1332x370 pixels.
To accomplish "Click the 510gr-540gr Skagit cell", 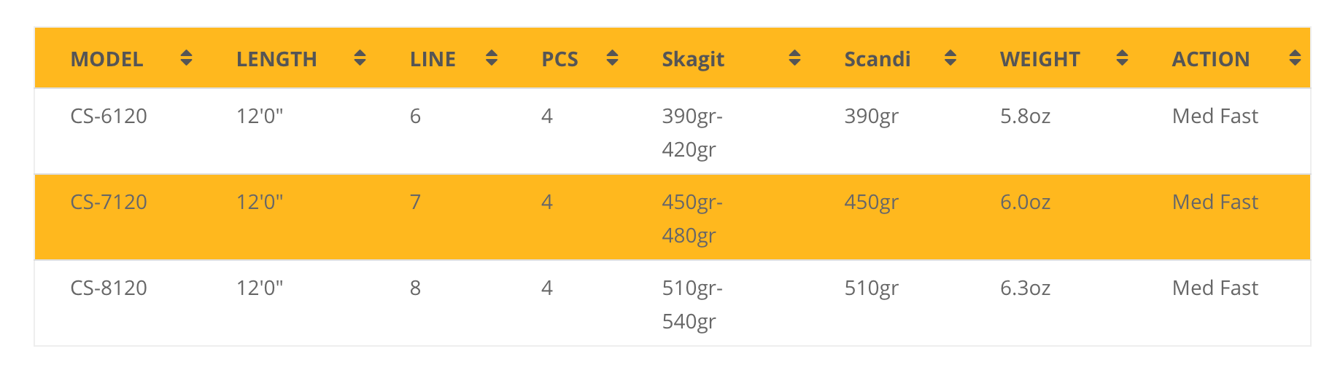I will tap(692, 304).
